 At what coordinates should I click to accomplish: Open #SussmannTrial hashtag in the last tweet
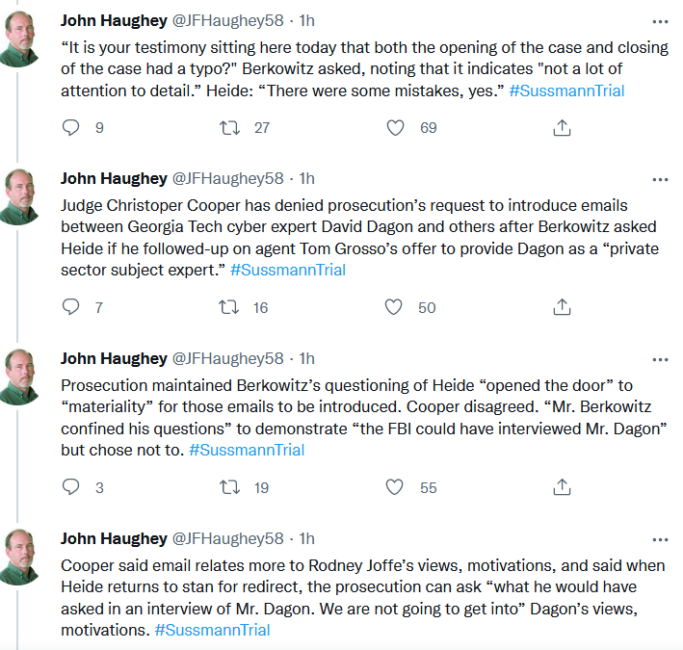coord(212,630)
